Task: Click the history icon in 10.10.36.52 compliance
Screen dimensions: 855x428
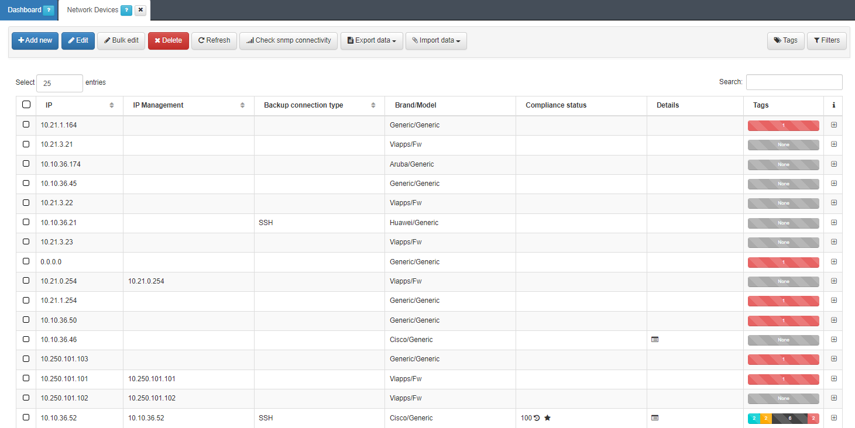Action: 537,418
